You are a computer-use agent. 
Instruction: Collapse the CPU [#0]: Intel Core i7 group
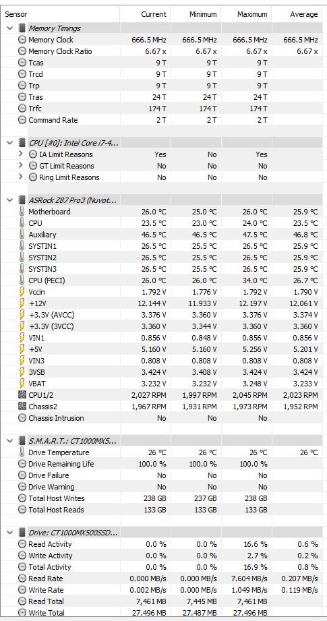tap(10, 143)
